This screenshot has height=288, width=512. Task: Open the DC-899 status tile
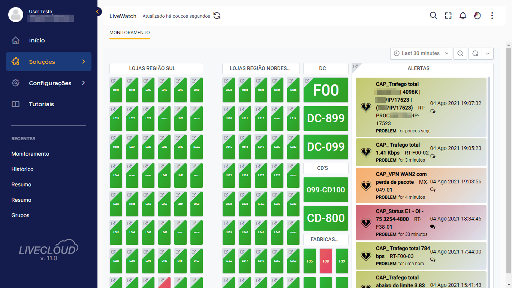coord(326,118)
